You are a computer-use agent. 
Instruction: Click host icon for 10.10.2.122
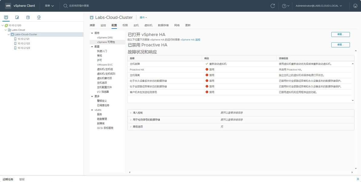[x=15, y=44]
